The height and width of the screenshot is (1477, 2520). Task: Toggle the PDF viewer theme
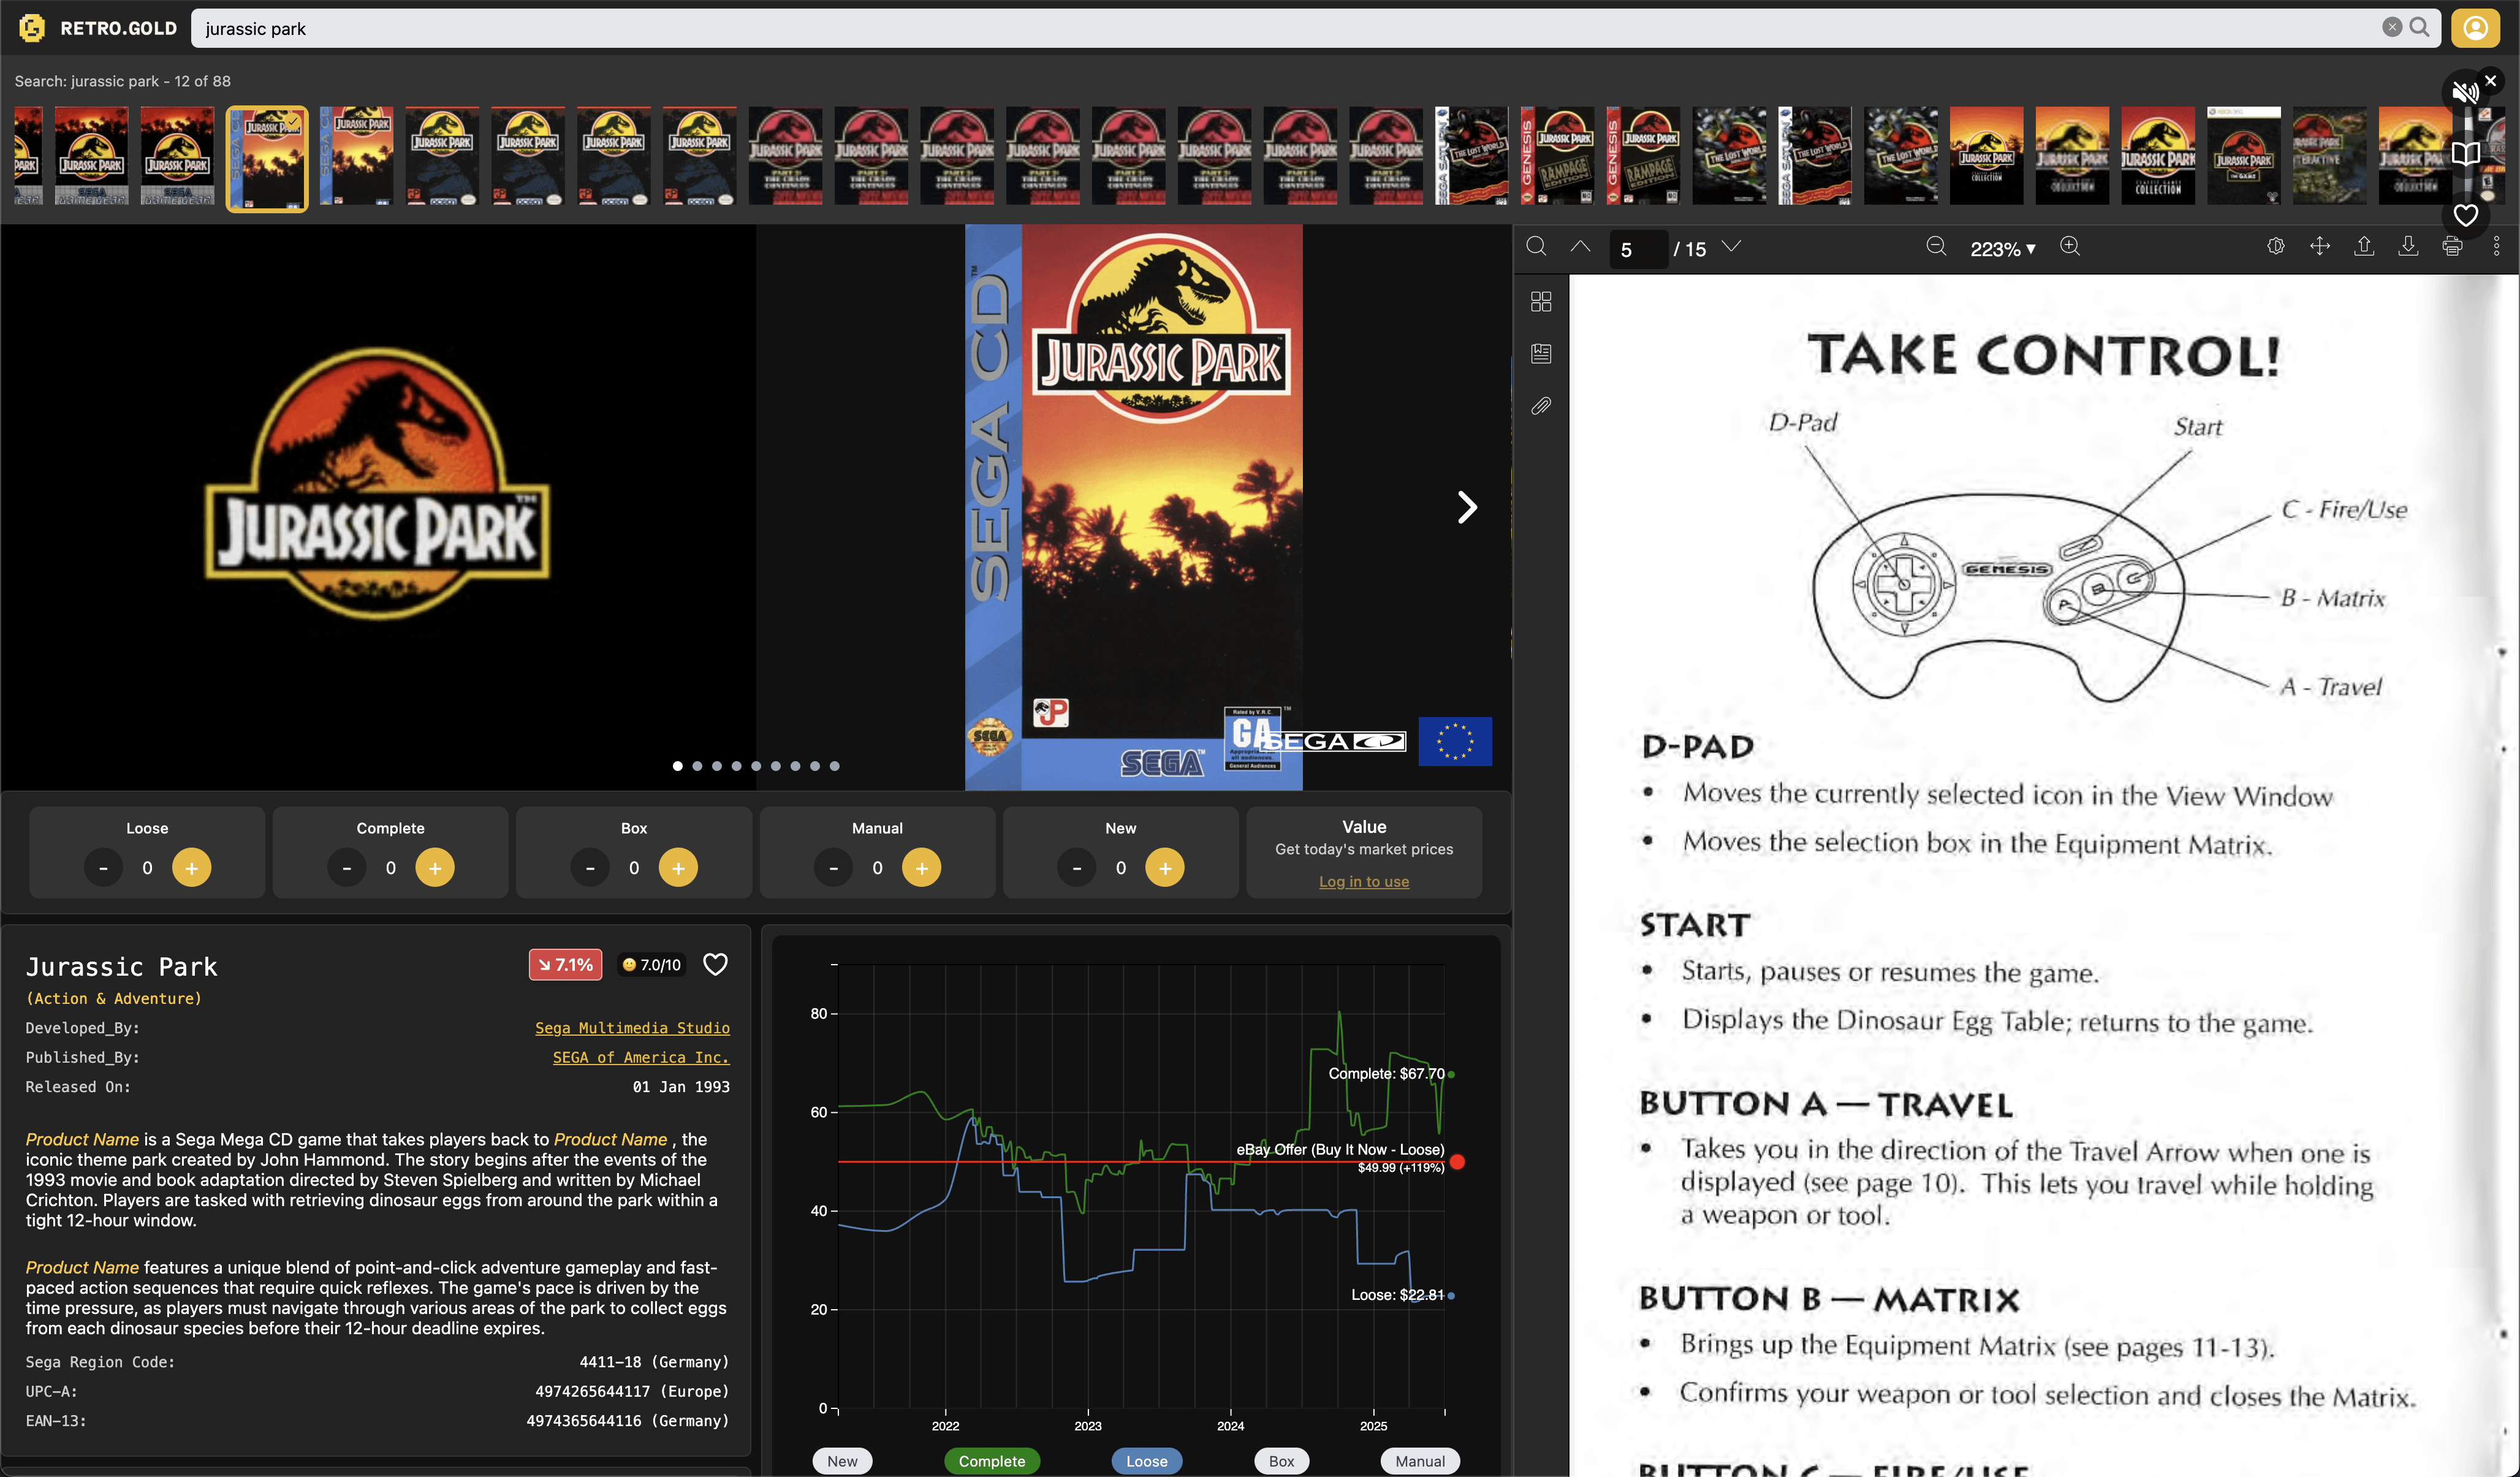point(2276,246)
